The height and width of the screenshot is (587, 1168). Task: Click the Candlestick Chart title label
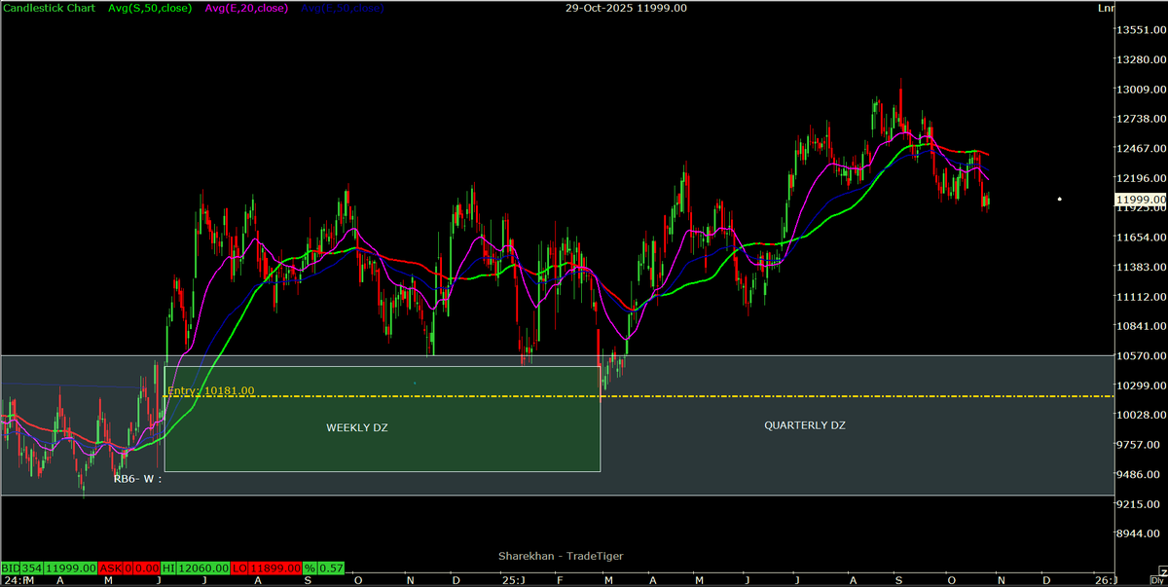coord(50,8)
